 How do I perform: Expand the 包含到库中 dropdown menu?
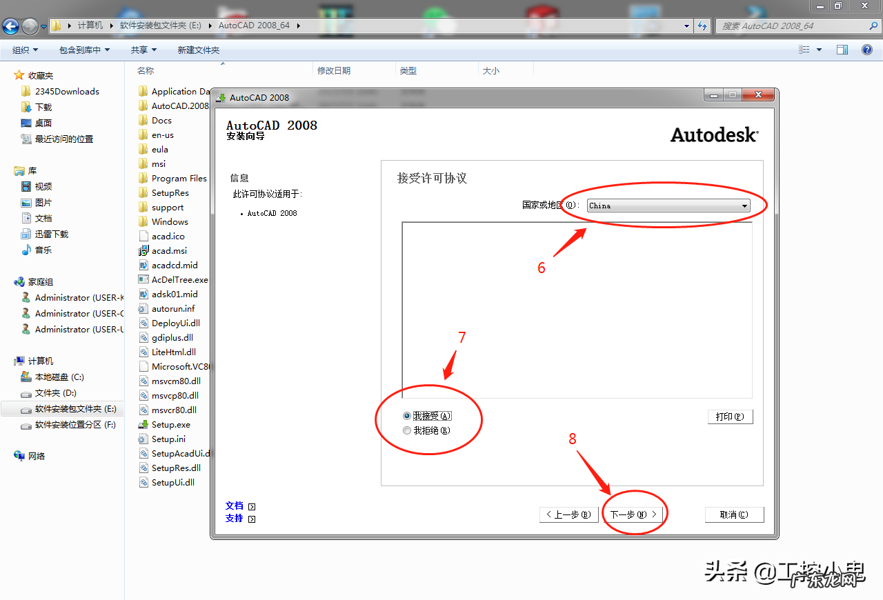84,50
